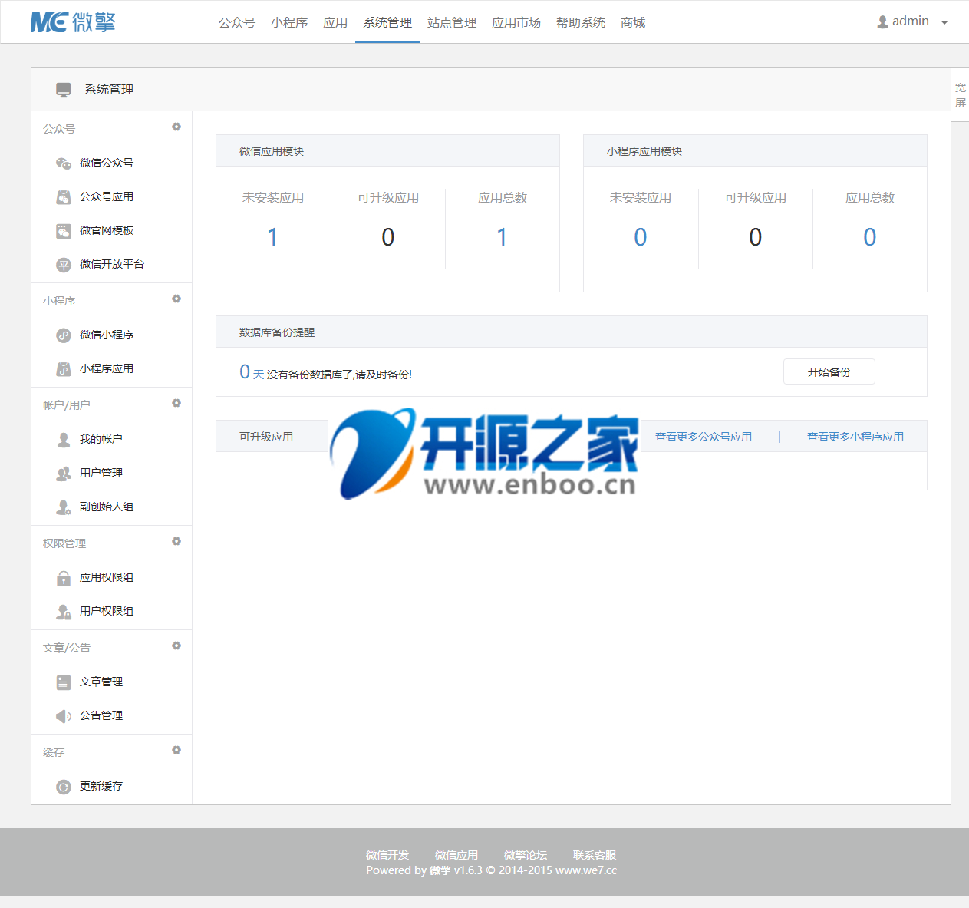
Task: Click the 微信应用模块 应用总数 count
Action: 502,237
